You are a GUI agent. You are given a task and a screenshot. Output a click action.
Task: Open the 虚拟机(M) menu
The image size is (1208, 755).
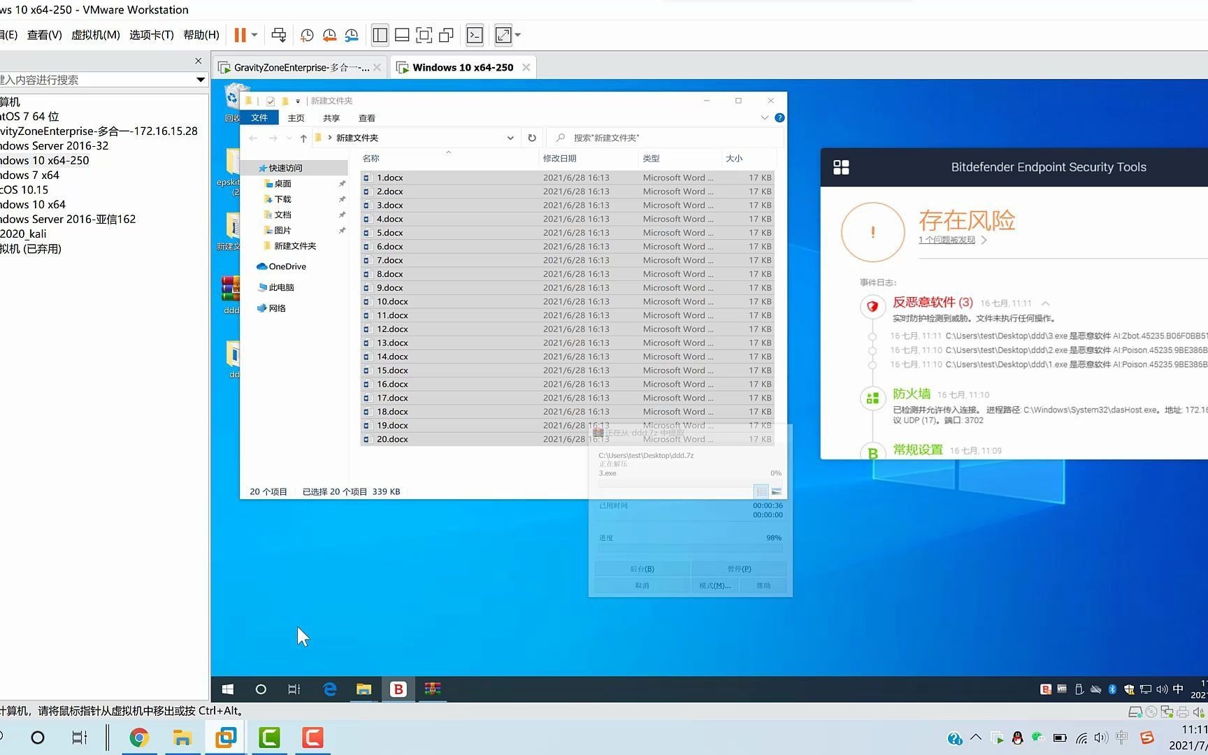(96, 35)
